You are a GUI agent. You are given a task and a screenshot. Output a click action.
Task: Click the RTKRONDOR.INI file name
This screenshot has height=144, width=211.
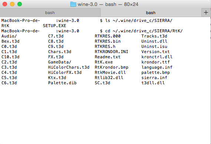[111, 52]
